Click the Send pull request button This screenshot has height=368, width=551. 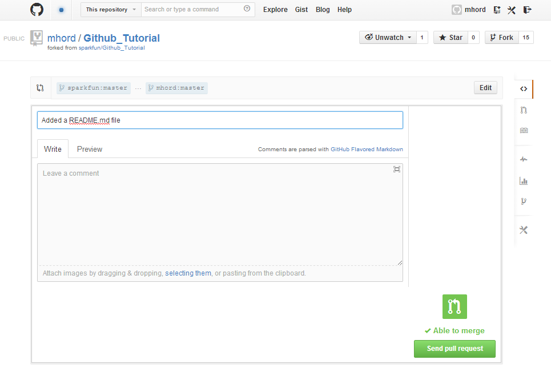coord(455,349)
